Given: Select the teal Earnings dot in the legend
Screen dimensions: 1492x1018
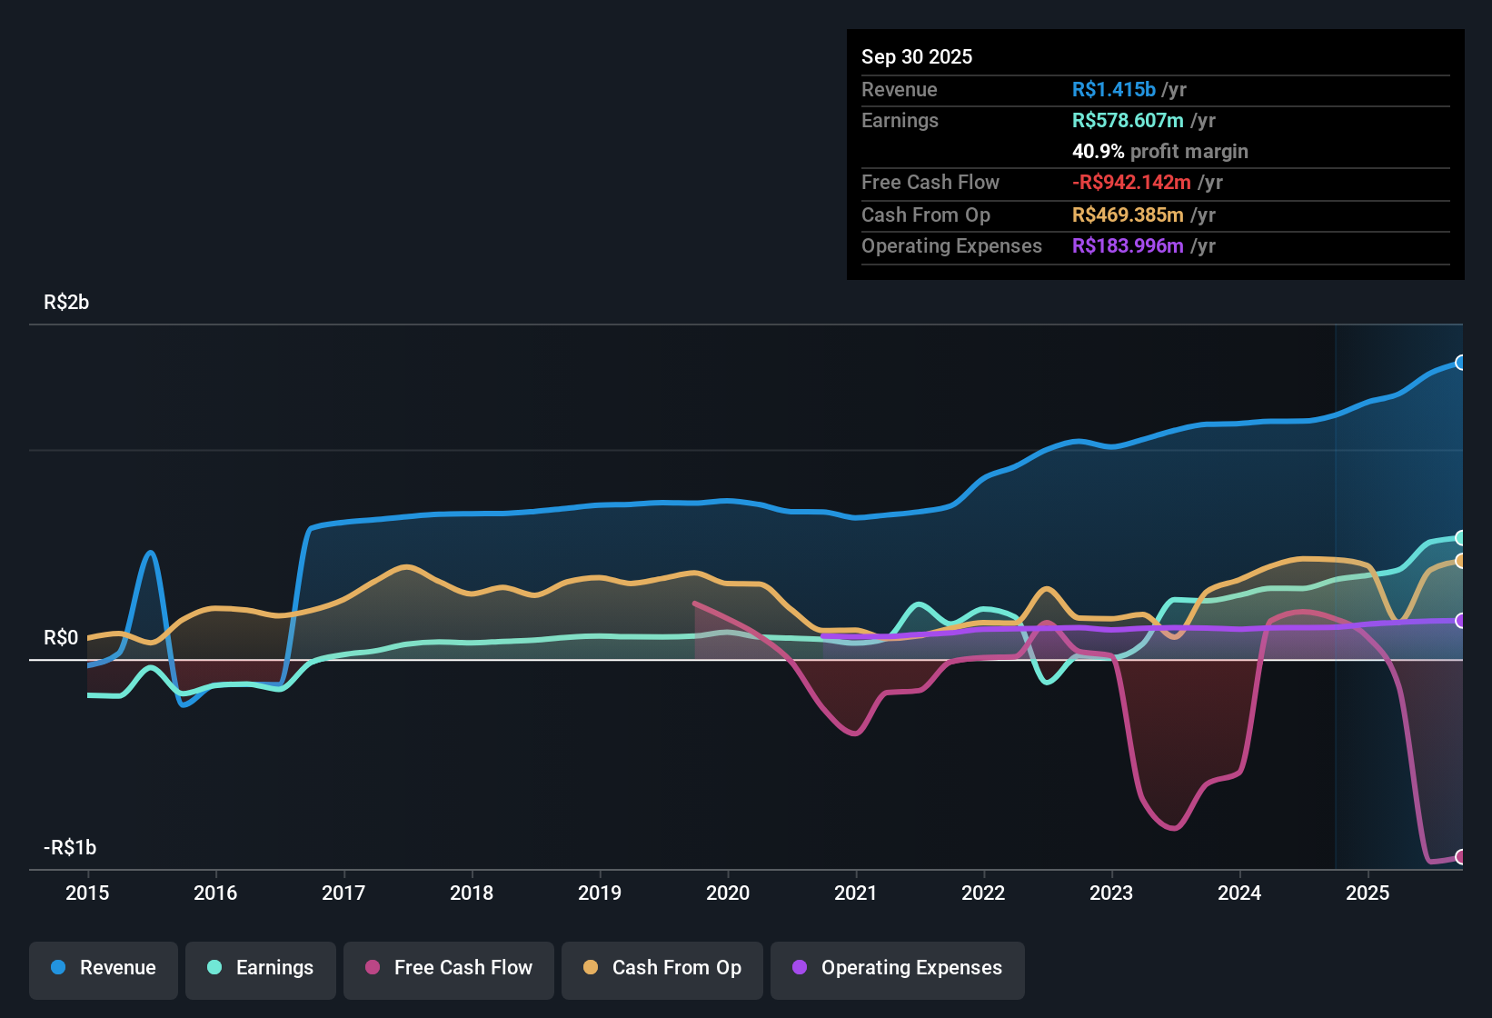Looking at the screenshot, I should click(x=214, y=968).
